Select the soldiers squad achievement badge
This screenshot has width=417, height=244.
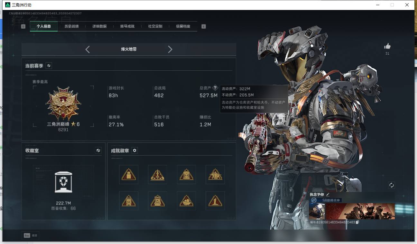pyautogui.click(x=215, y=175)
